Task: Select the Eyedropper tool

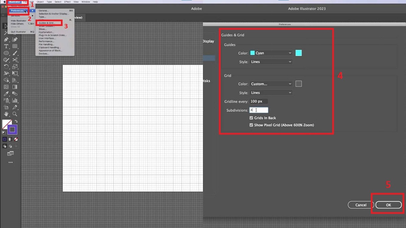Action: (x=6, y=94)
